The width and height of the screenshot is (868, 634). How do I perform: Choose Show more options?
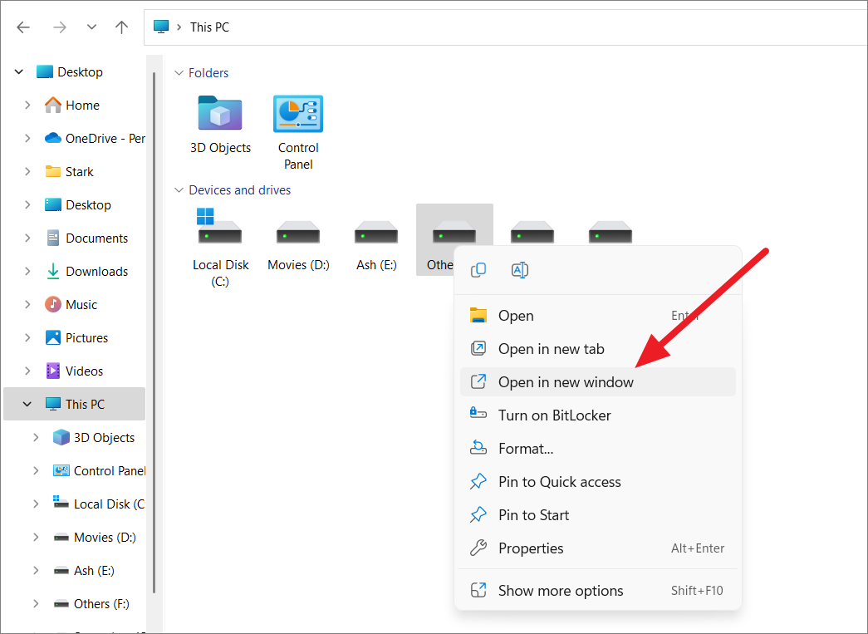pos(598,591)
